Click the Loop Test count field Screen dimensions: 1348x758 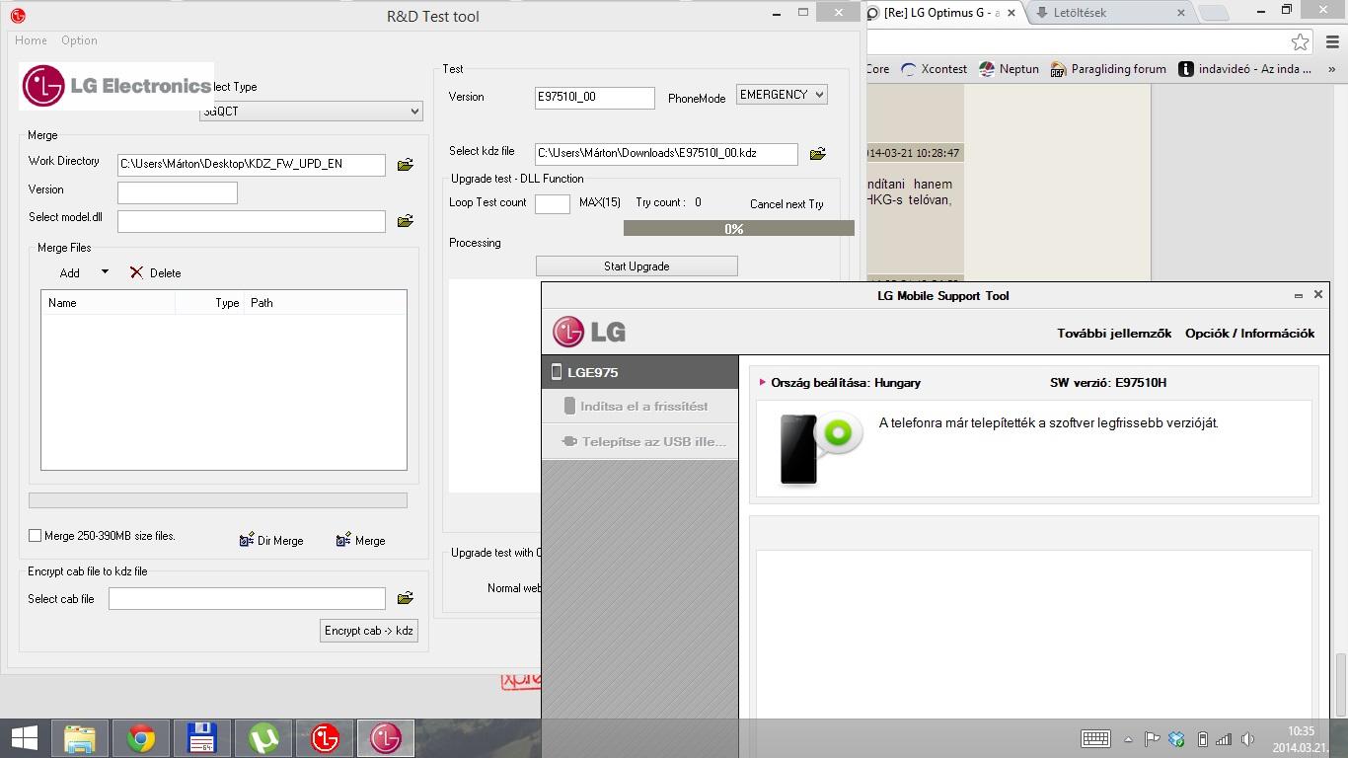click(x=553, y=203)
